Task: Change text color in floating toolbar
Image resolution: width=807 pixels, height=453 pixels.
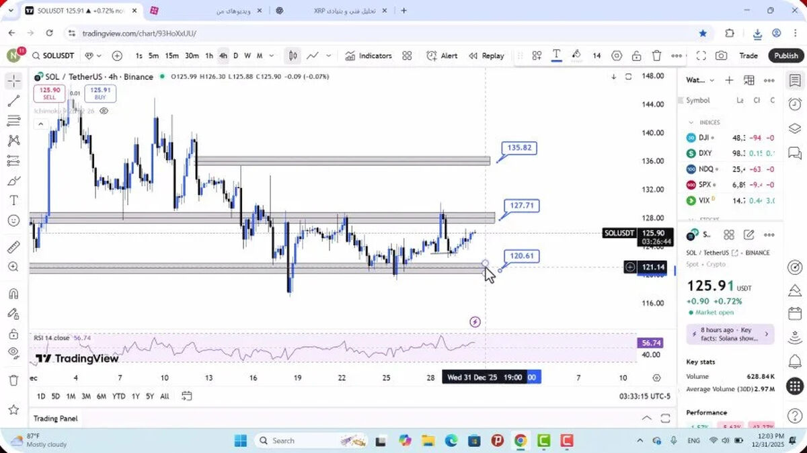Action: click(557, 56)
